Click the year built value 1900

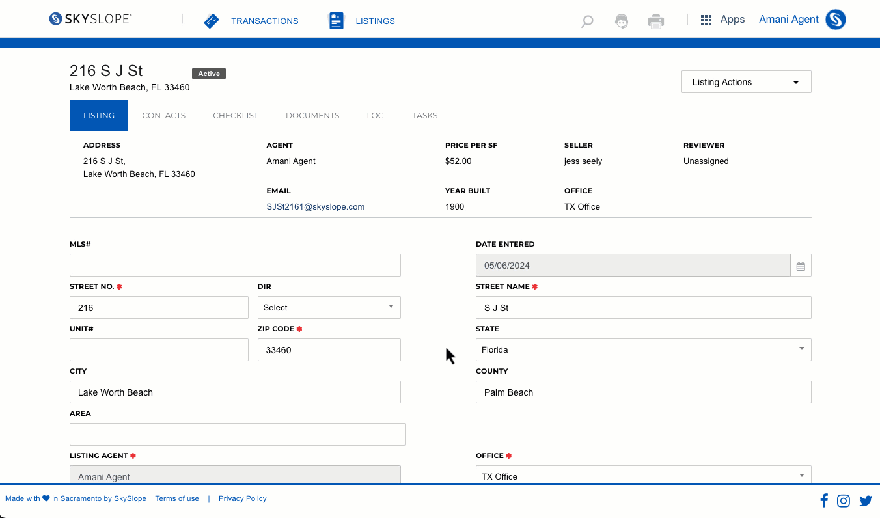[x=455, y=207]
